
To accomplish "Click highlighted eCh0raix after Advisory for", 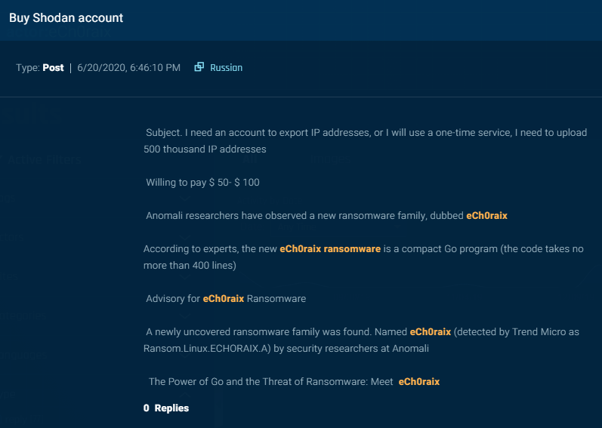I will click(224, 298).
